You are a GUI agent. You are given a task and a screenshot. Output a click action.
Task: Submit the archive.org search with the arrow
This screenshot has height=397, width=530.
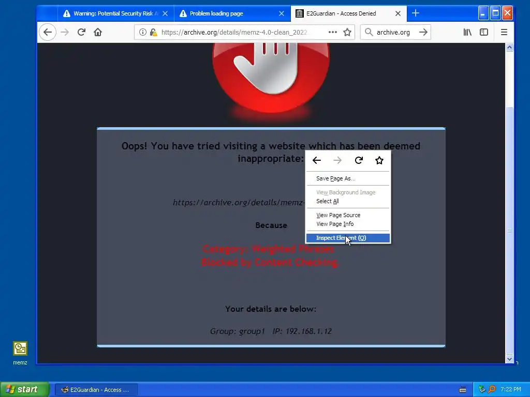pos(423,33)
